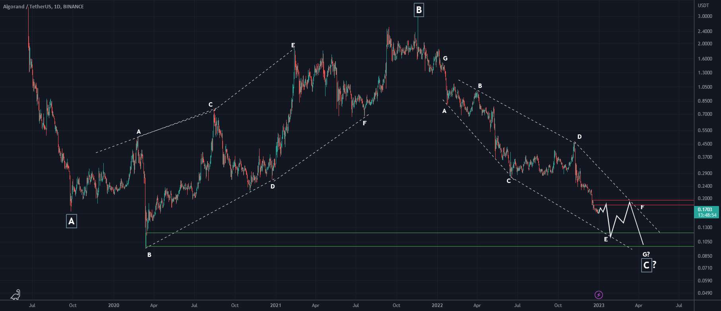
Task: Select the boxed B wave label at the top
Action: [x=419, y=10]
